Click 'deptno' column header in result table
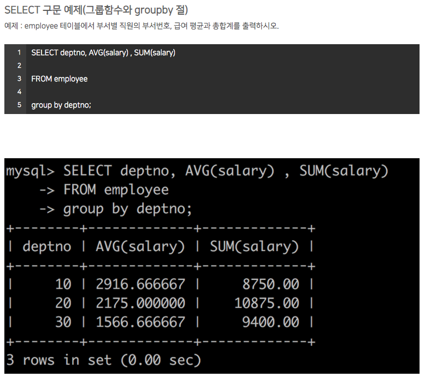Image resolution: width=425 pixels, height=377 pixels. 47,247
